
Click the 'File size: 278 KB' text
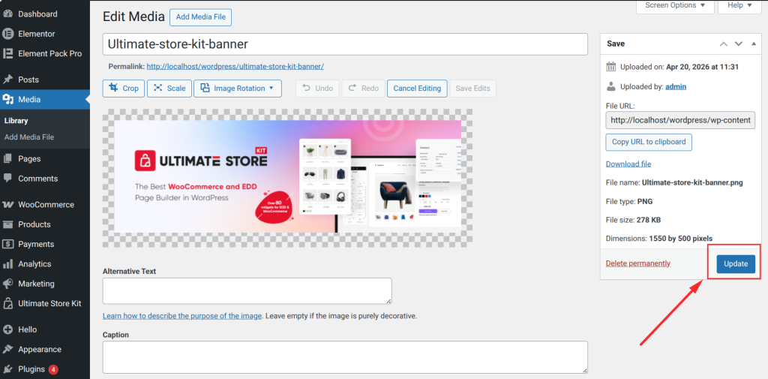(x=633, y=220)
